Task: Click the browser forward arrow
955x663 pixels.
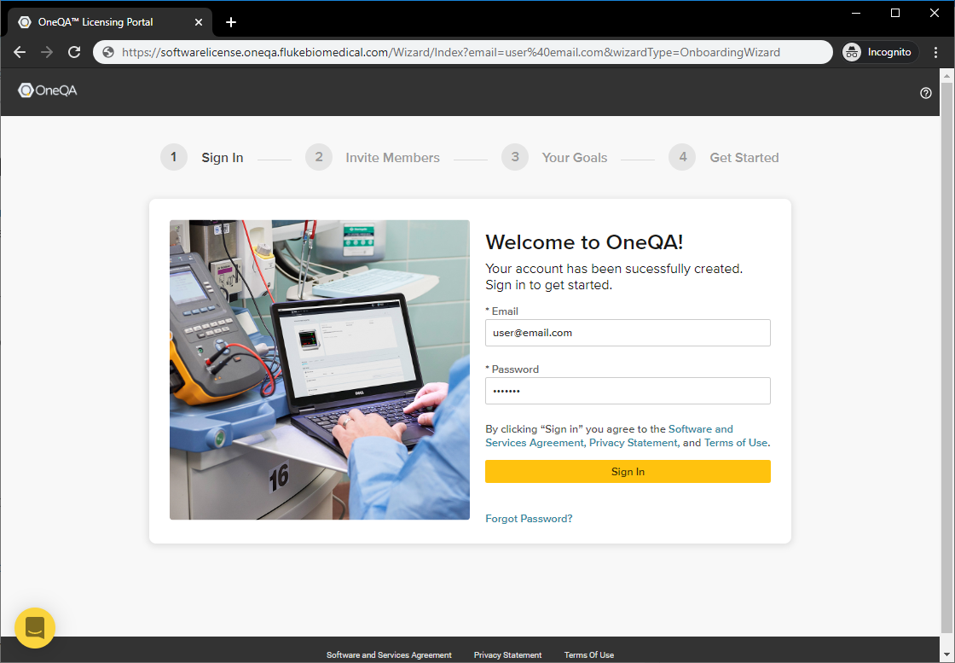Action: click(x=47, y=52)
